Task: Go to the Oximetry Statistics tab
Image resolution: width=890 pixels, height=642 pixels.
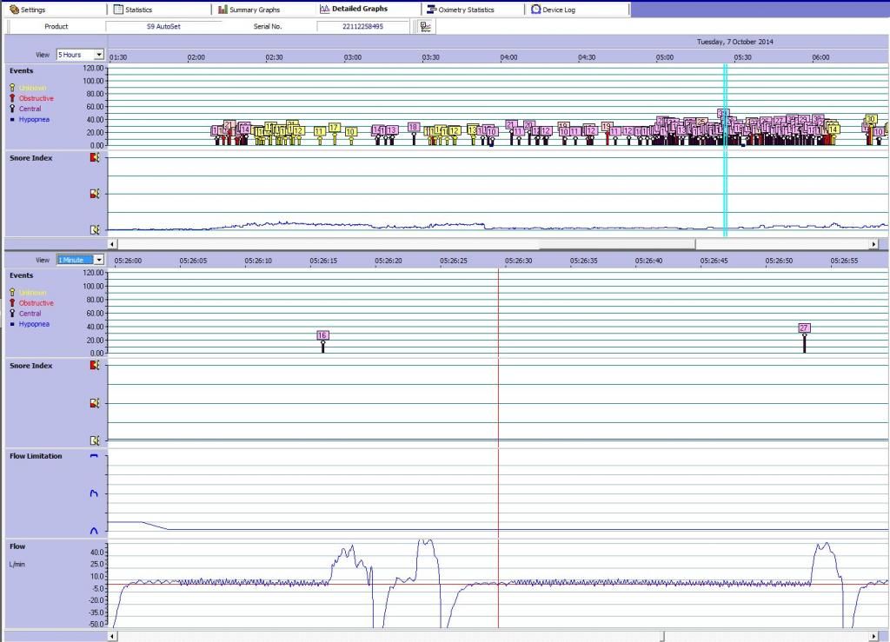Action: coord(474,9)
